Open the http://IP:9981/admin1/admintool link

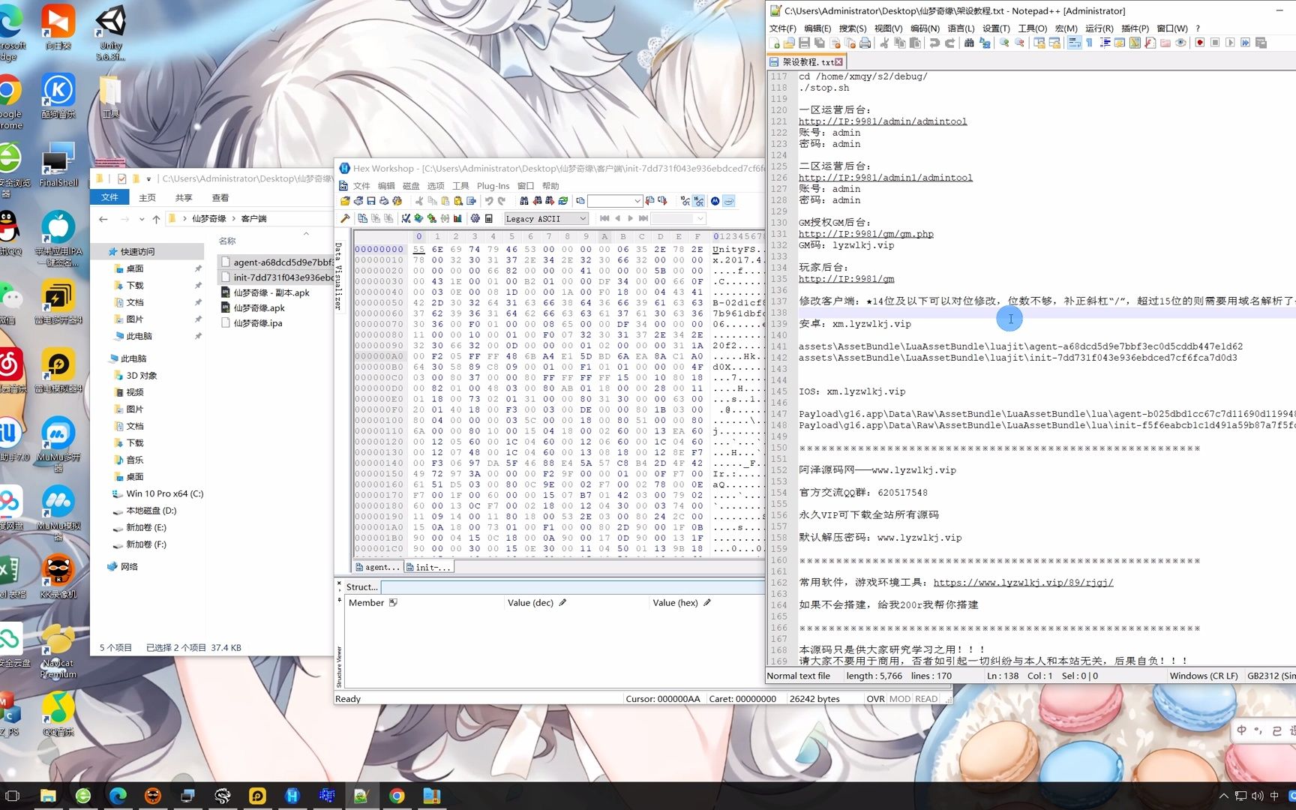coord(886,178)
